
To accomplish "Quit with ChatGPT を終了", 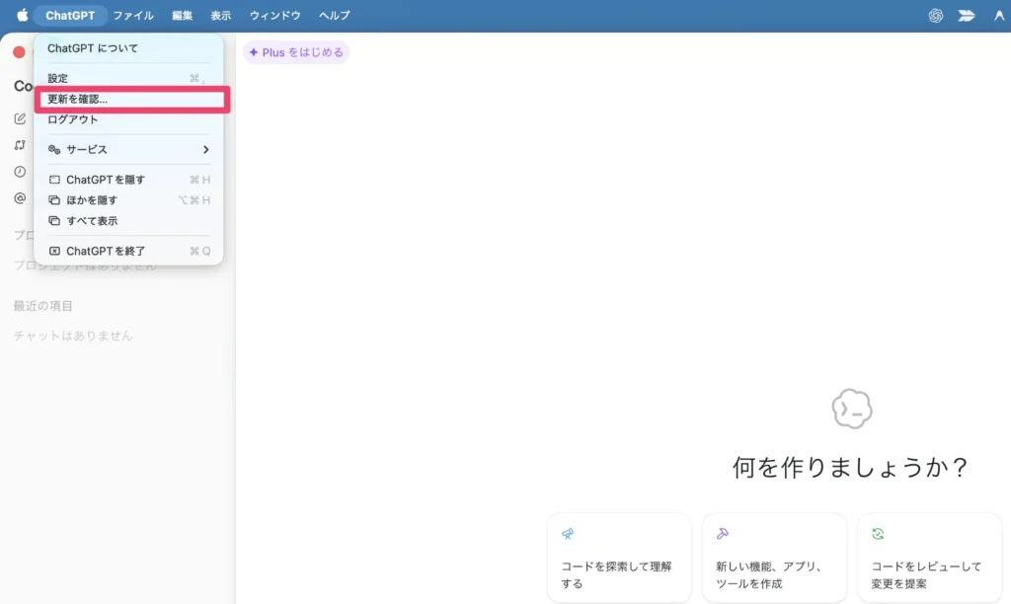I will click(x=129, y=251).
